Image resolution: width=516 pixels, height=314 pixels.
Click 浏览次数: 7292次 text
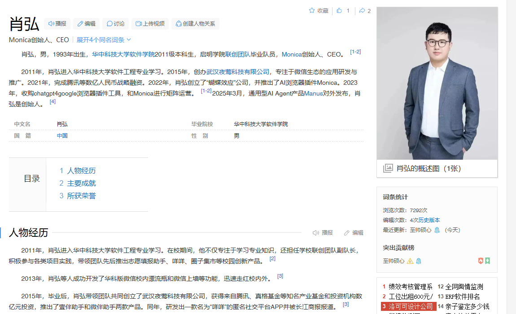click(x=405, y=210)
